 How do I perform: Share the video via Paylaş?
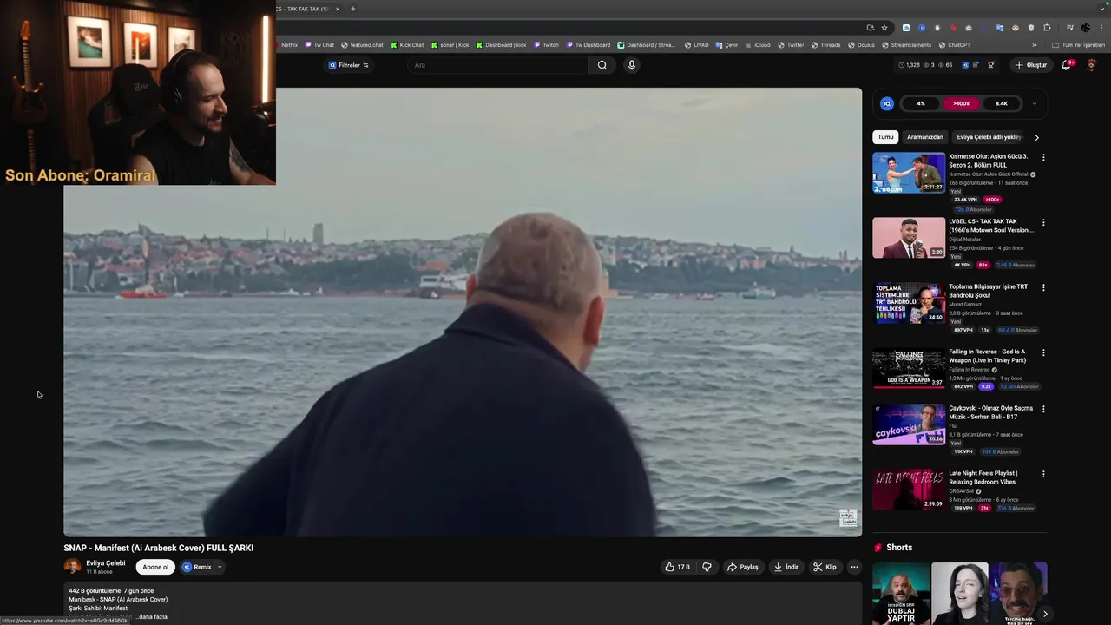point(743,567)
